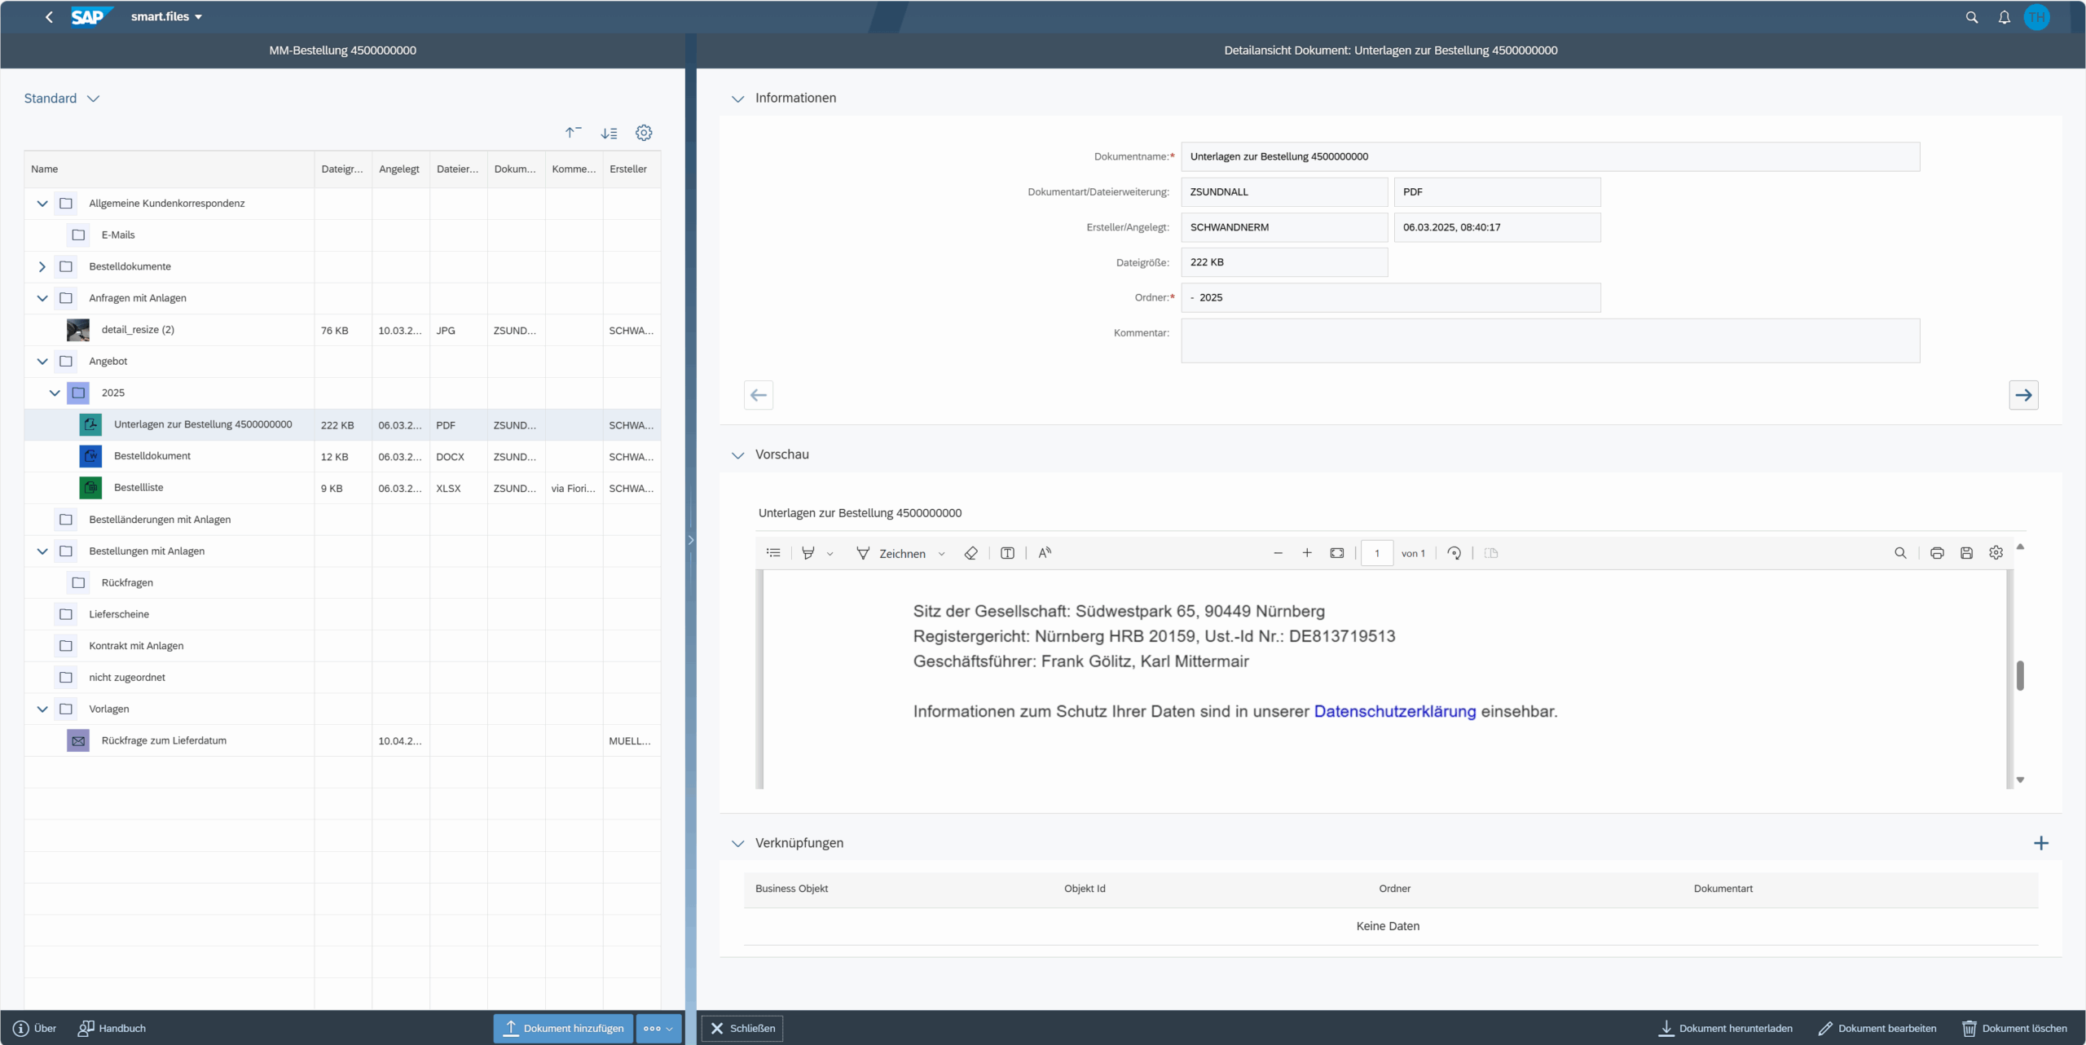Collapse all tree nodes icon
Viewport: 2086px width, 1045px height.
(x=574, y=132)
